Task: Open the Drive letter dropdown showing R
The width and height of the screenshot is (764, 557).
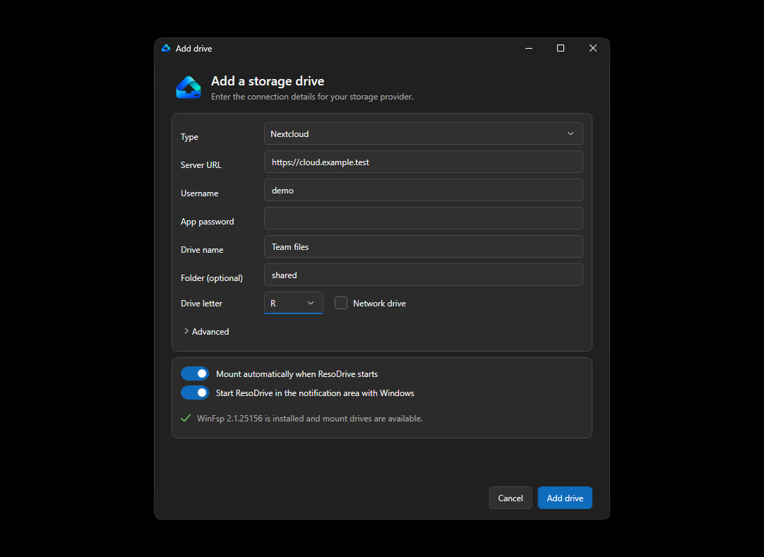Action: 293,303
